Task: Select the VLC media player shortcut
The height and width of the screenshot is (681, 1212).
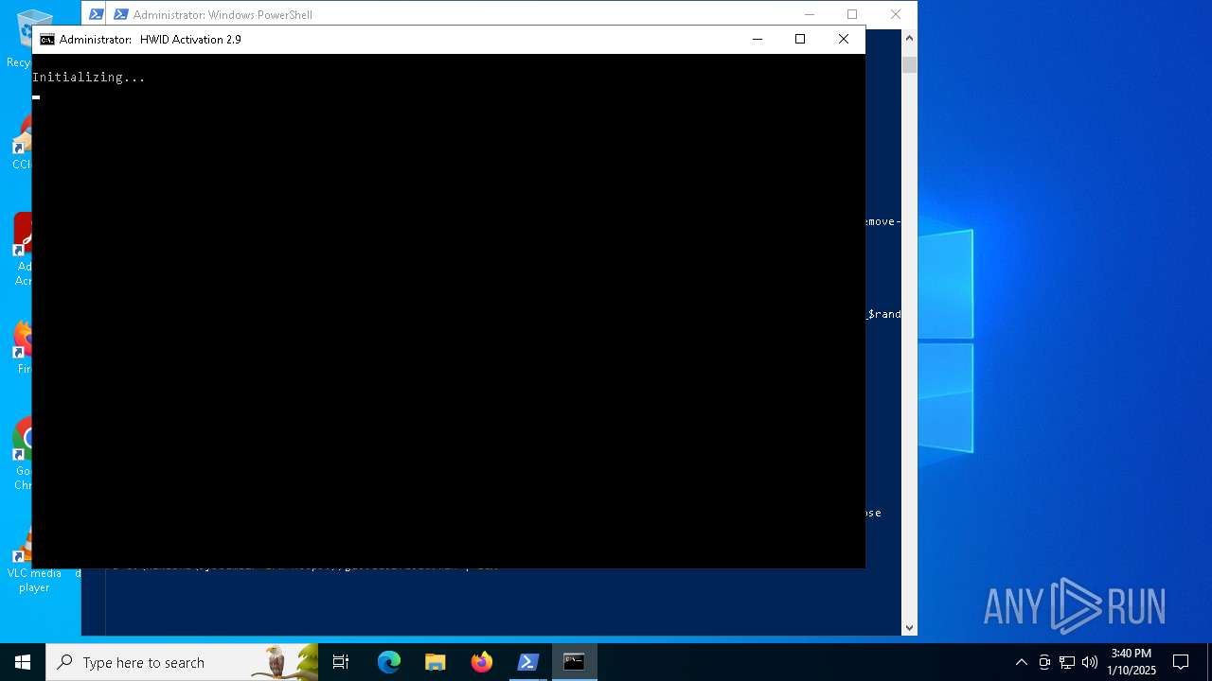Action: pos(32,558)
